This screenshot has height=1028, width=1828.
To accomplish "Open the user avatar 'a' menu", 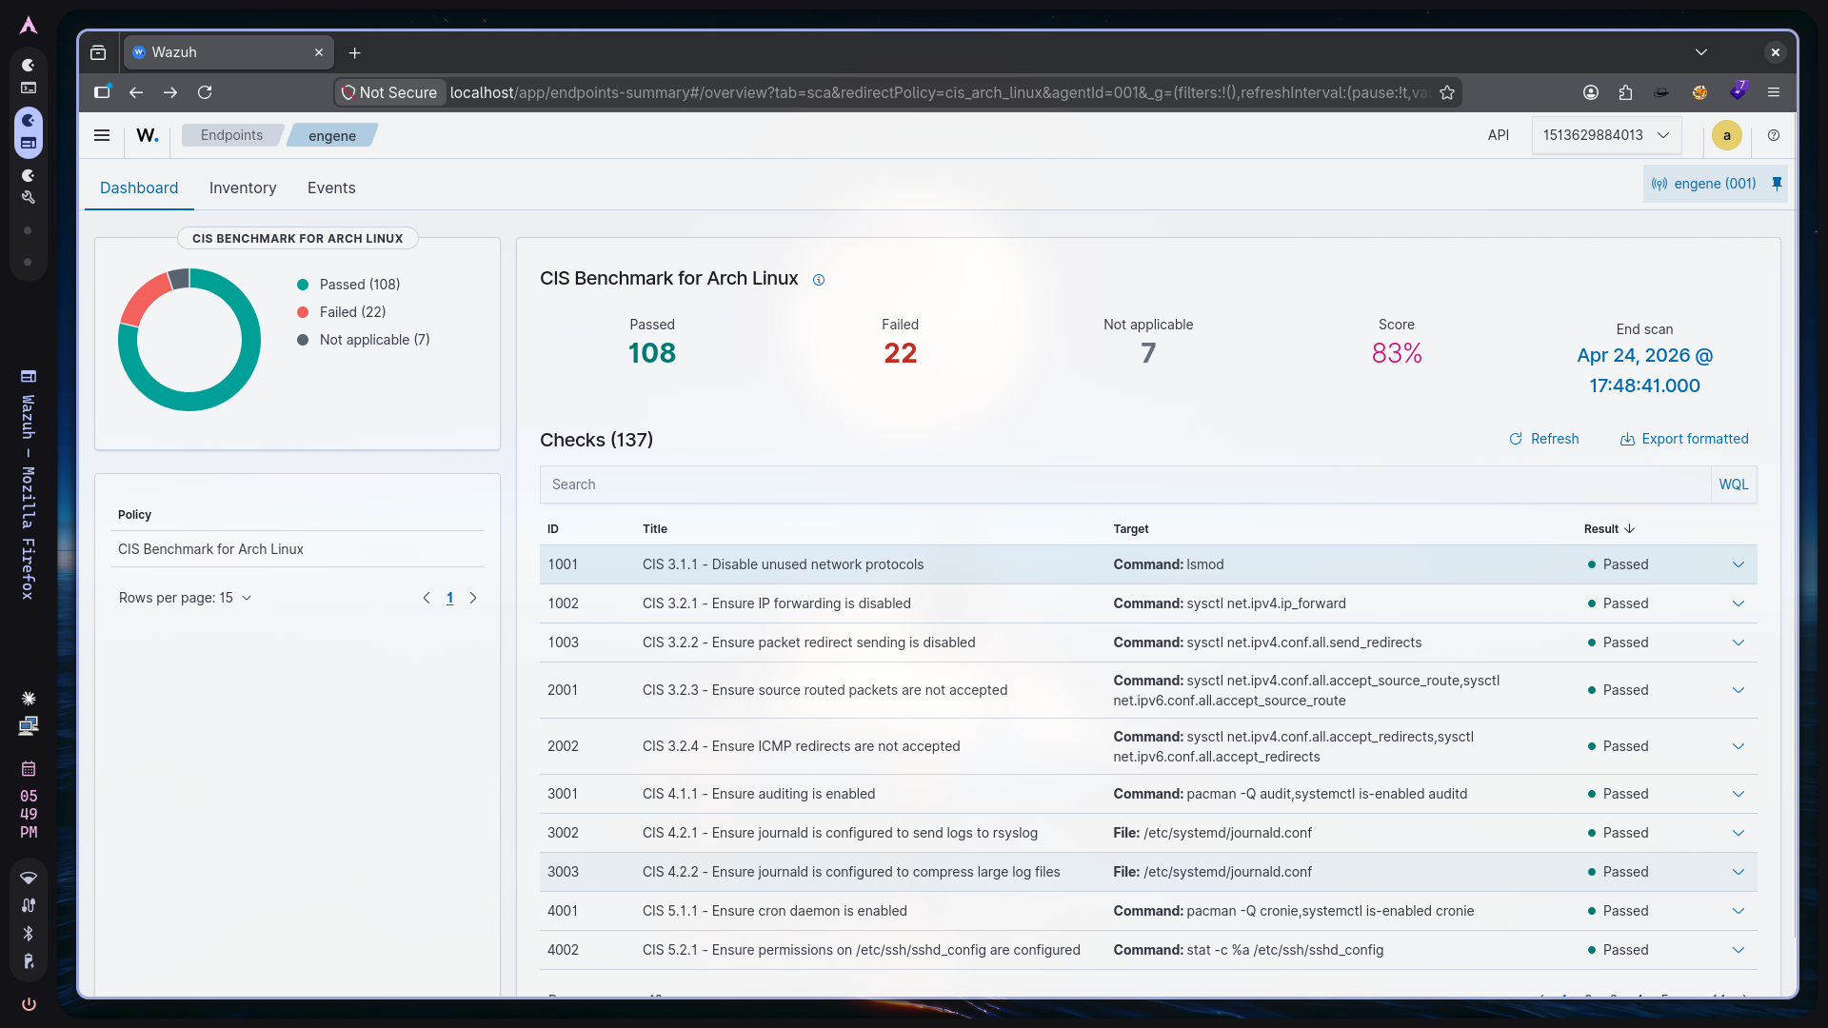I will (x=1726, y=135).
